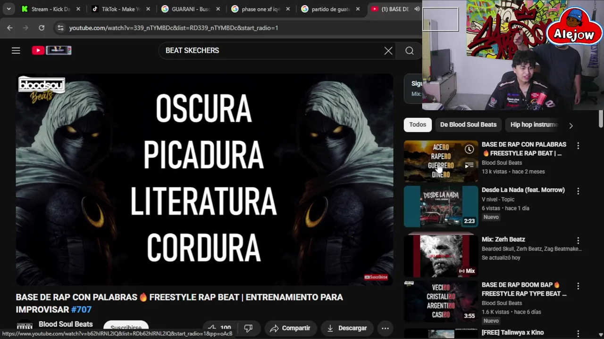The height and width of the screenshot is (339, 604).
Task: Mute audio icon on YouTube tab
Action: coord(417,9)
